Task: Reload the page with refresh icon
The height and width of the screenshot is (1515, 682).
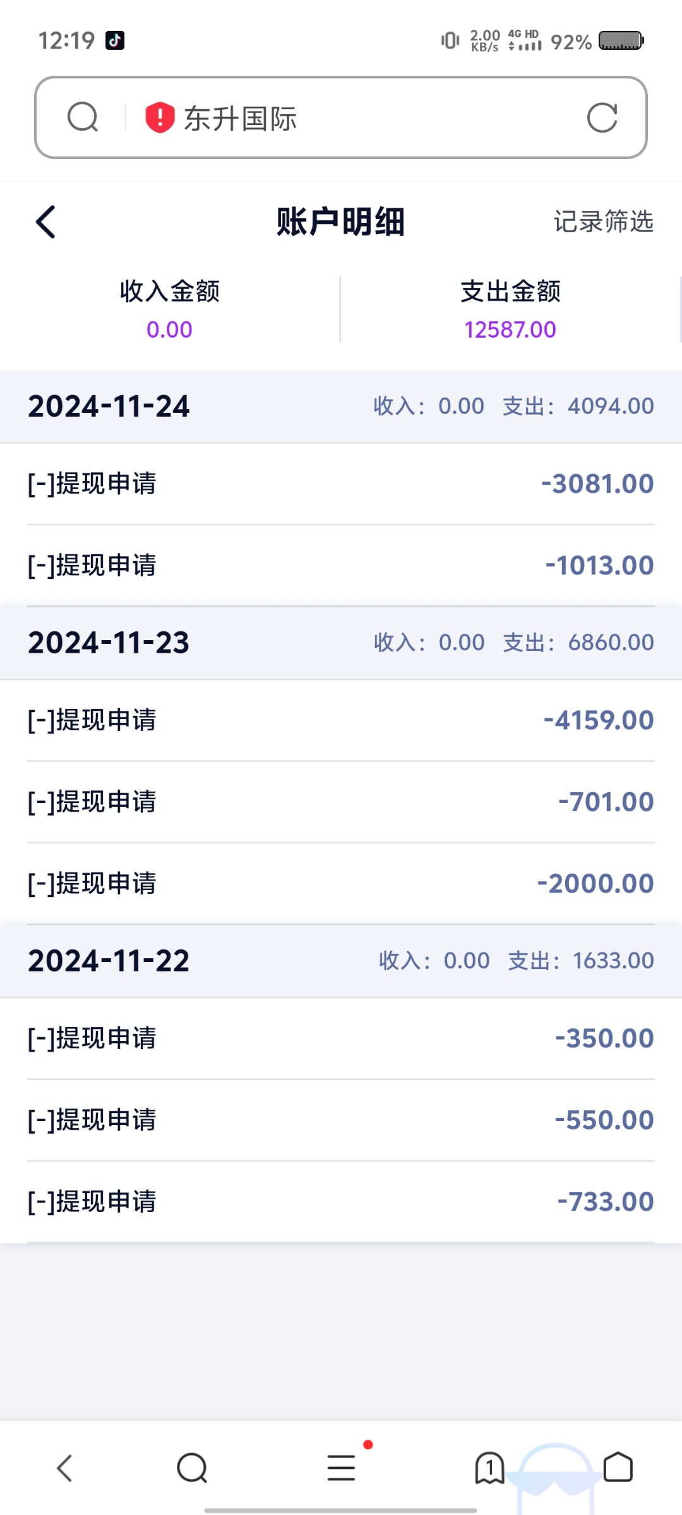Action: (x=602, y=117)
